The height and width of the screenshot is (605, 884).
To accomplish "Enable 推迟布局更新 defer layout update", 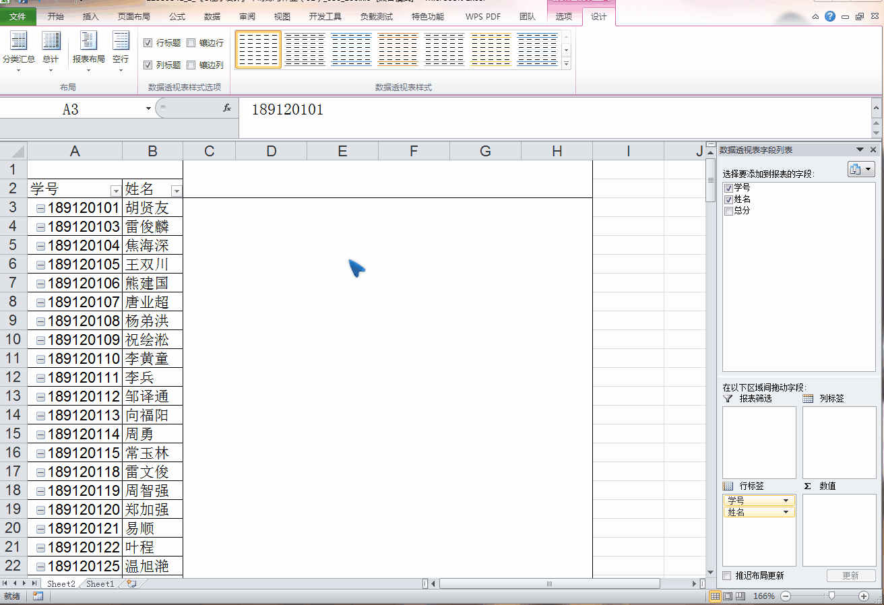I will tap(726, 576).
